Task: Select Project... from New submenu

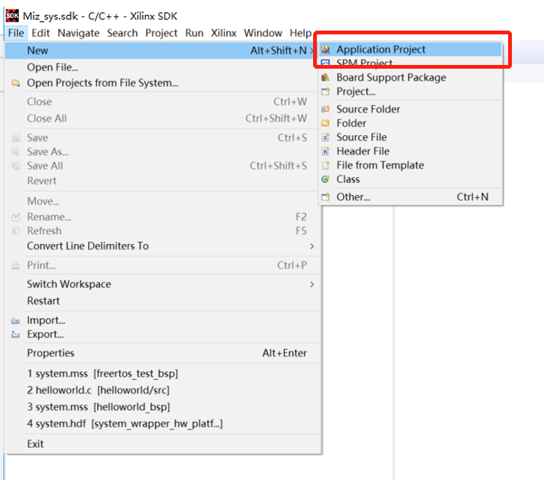Action: [410, 92]
